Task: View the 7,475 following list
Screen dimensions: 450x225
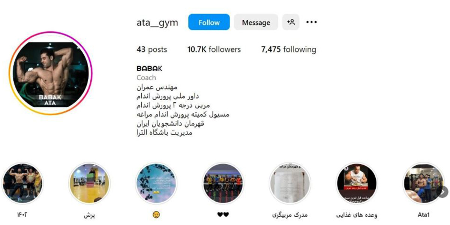Action: tap(289, 49)
